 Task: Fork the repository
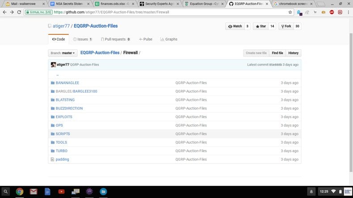286,26
